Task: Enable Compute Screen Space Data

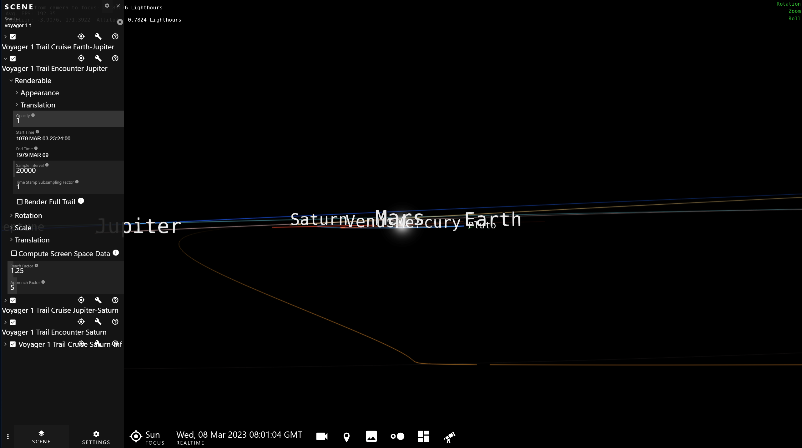Action: [14, 253]
